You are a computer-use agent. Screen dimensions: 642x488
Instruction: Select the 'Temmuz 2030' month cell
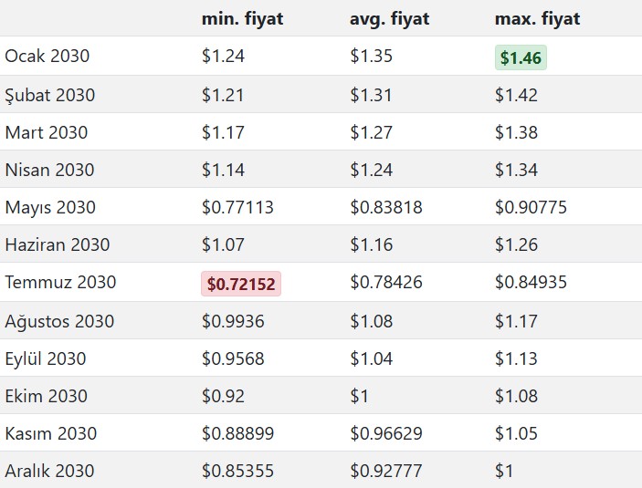(x=60, y=282)
